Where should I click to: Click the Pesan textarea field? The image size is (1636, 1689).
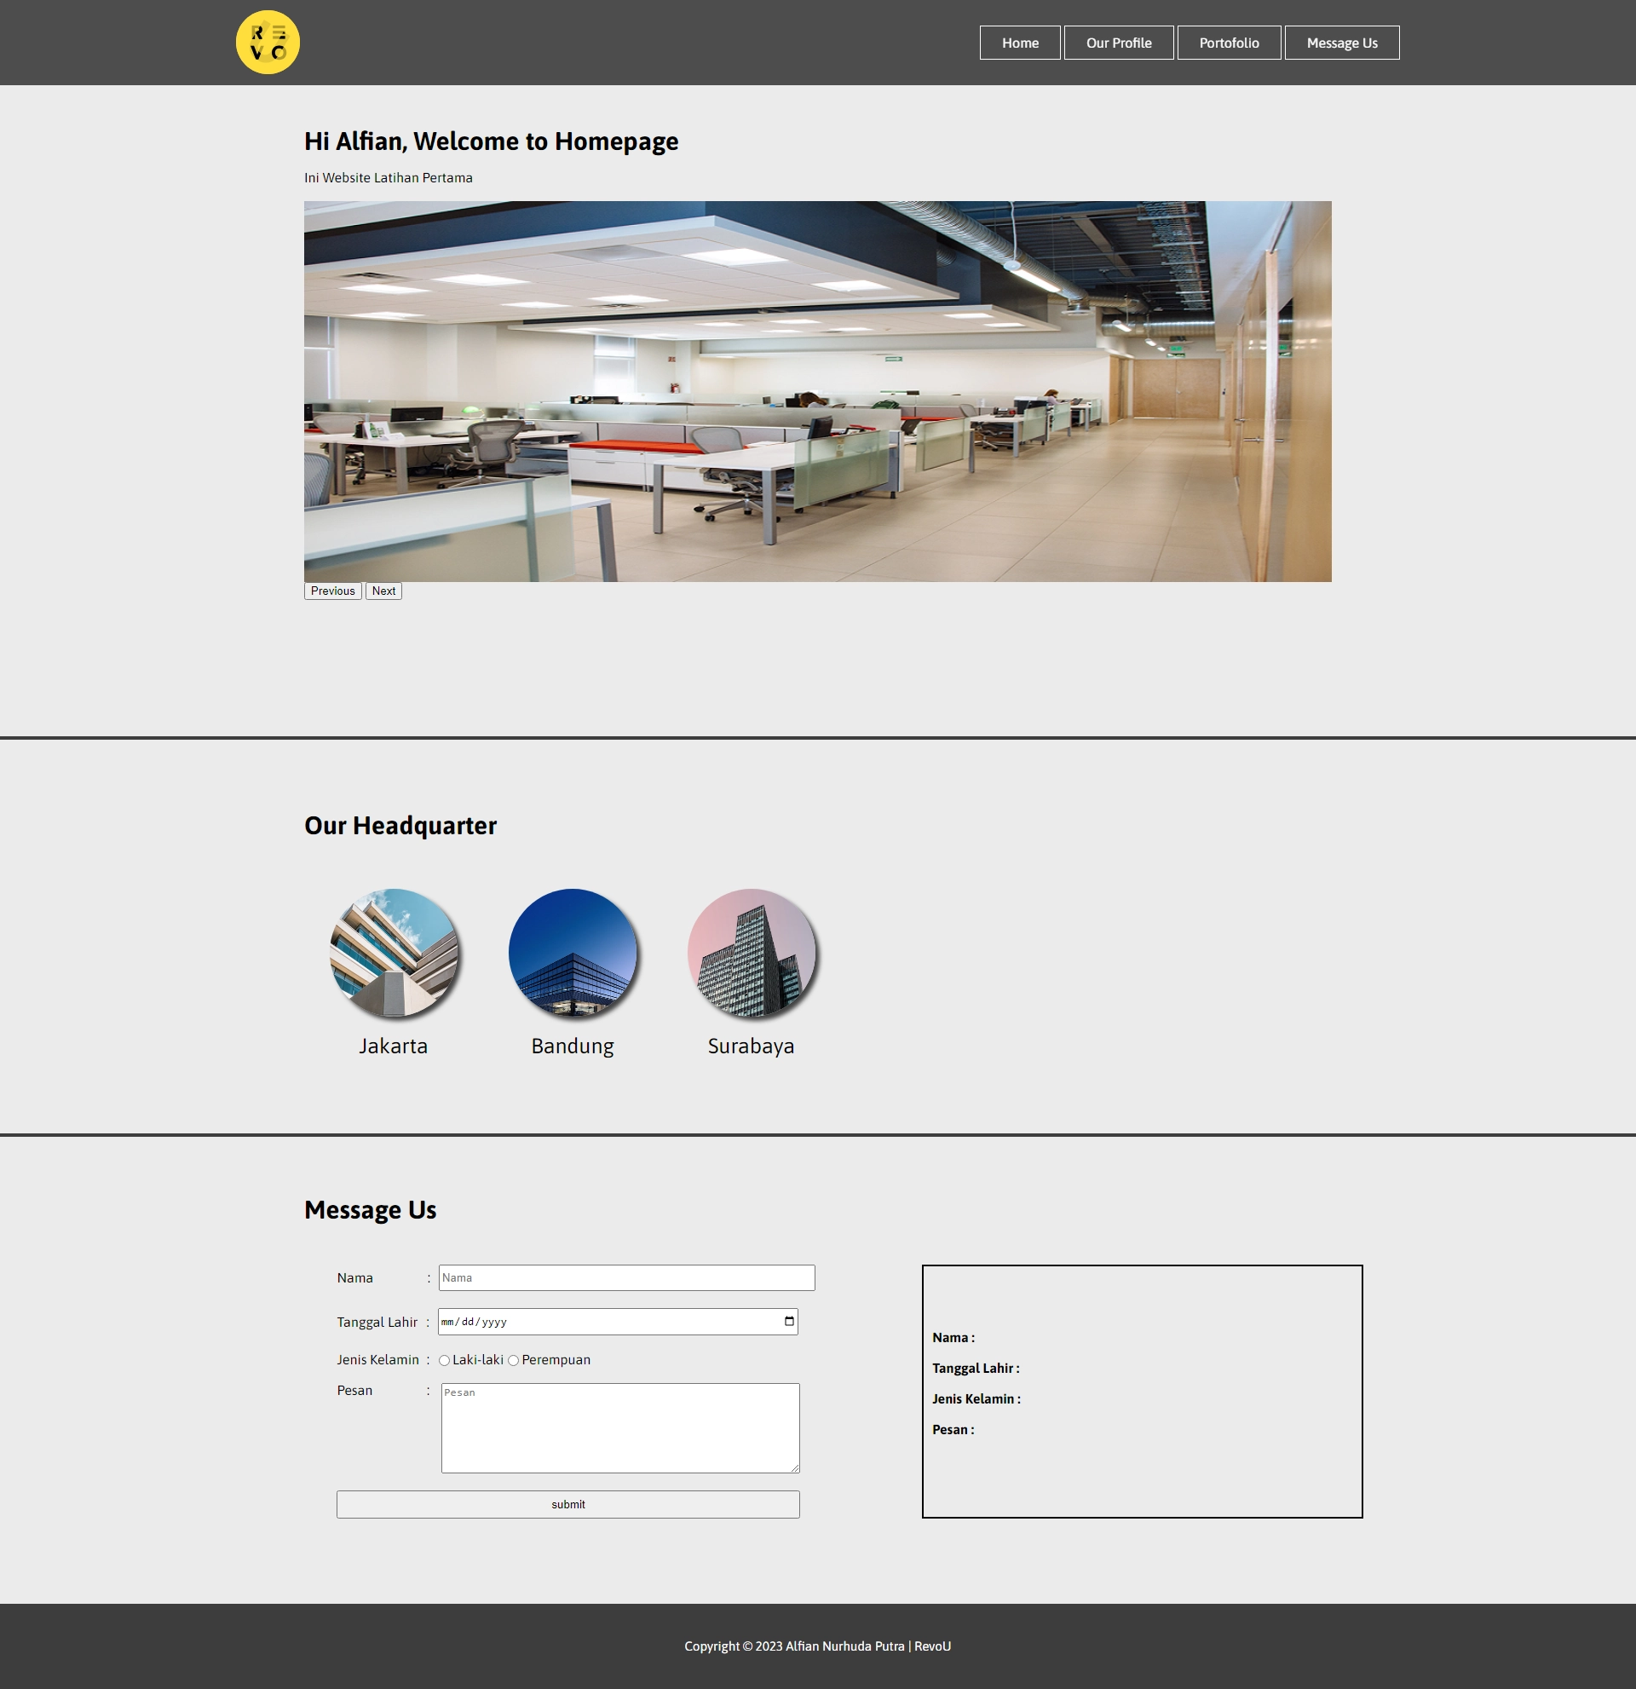pyautogui.click(x=619, y=1425)
